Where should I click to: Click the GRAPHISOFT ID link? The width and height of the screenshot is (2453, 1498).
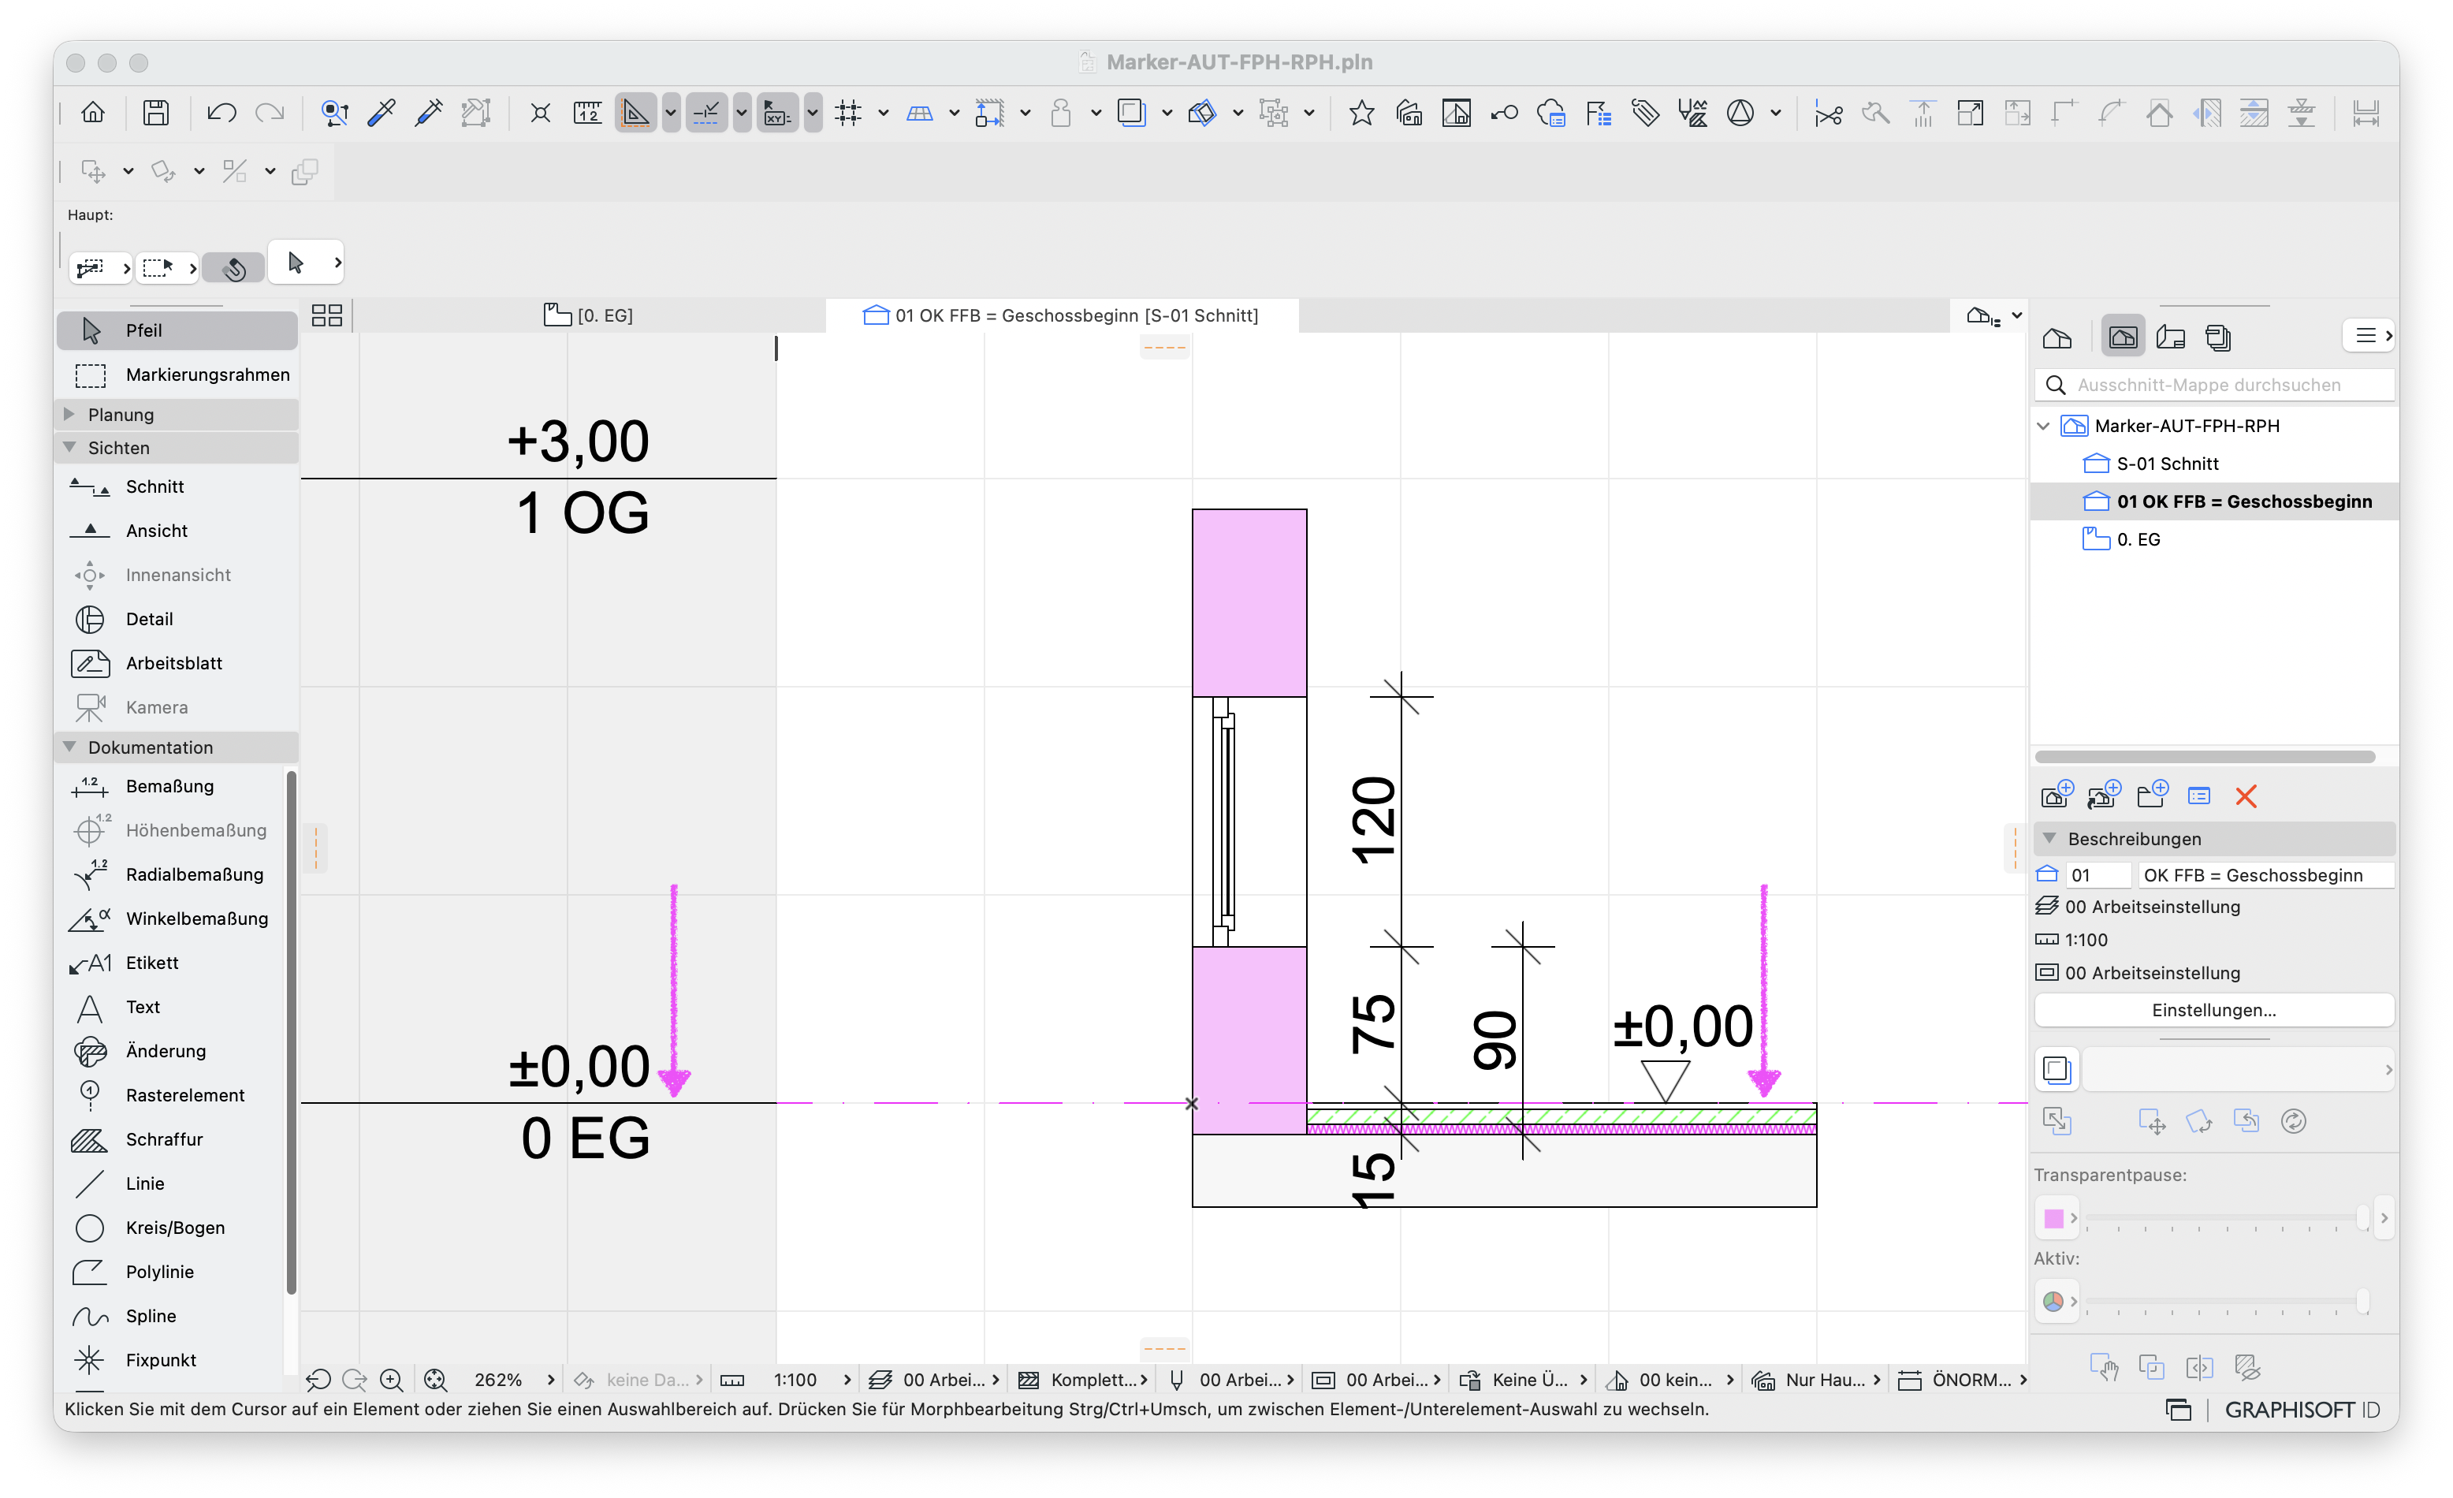click(2302, 1410)
